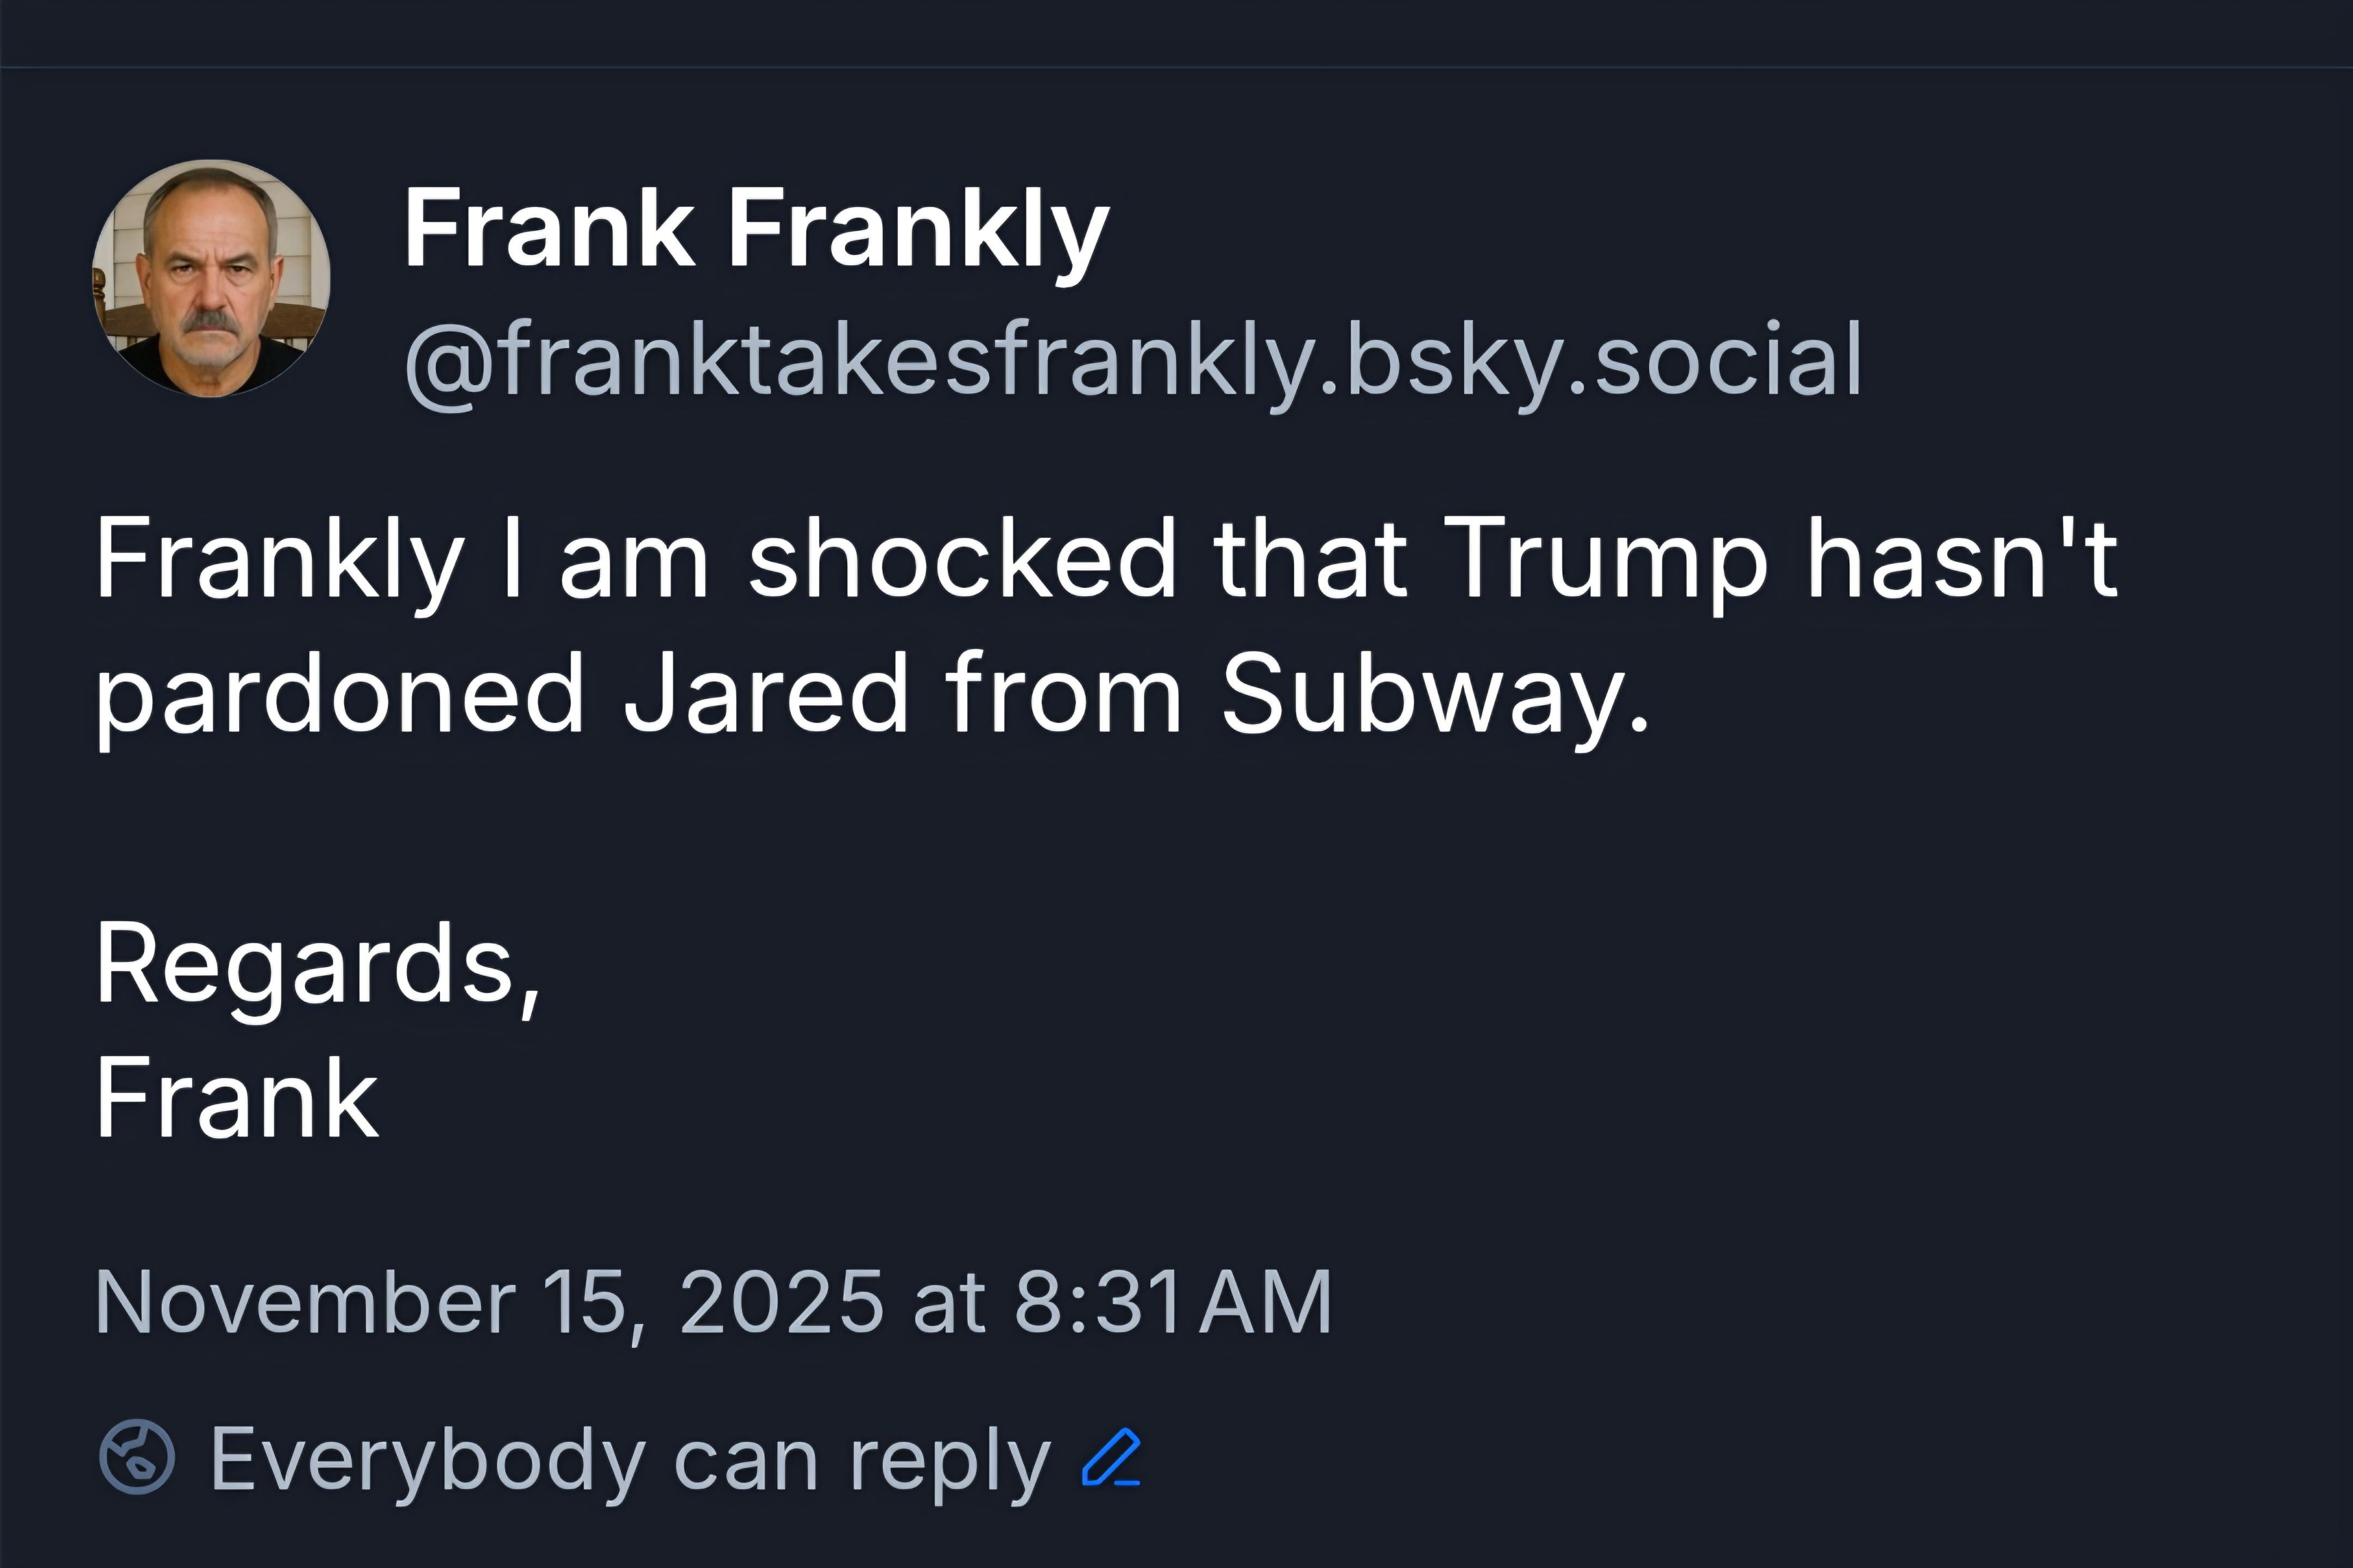Click the "Frank" signature line
The height and width of the screenshot is (1568, 2353).
pyautogui.click(x=237, y=1099)
